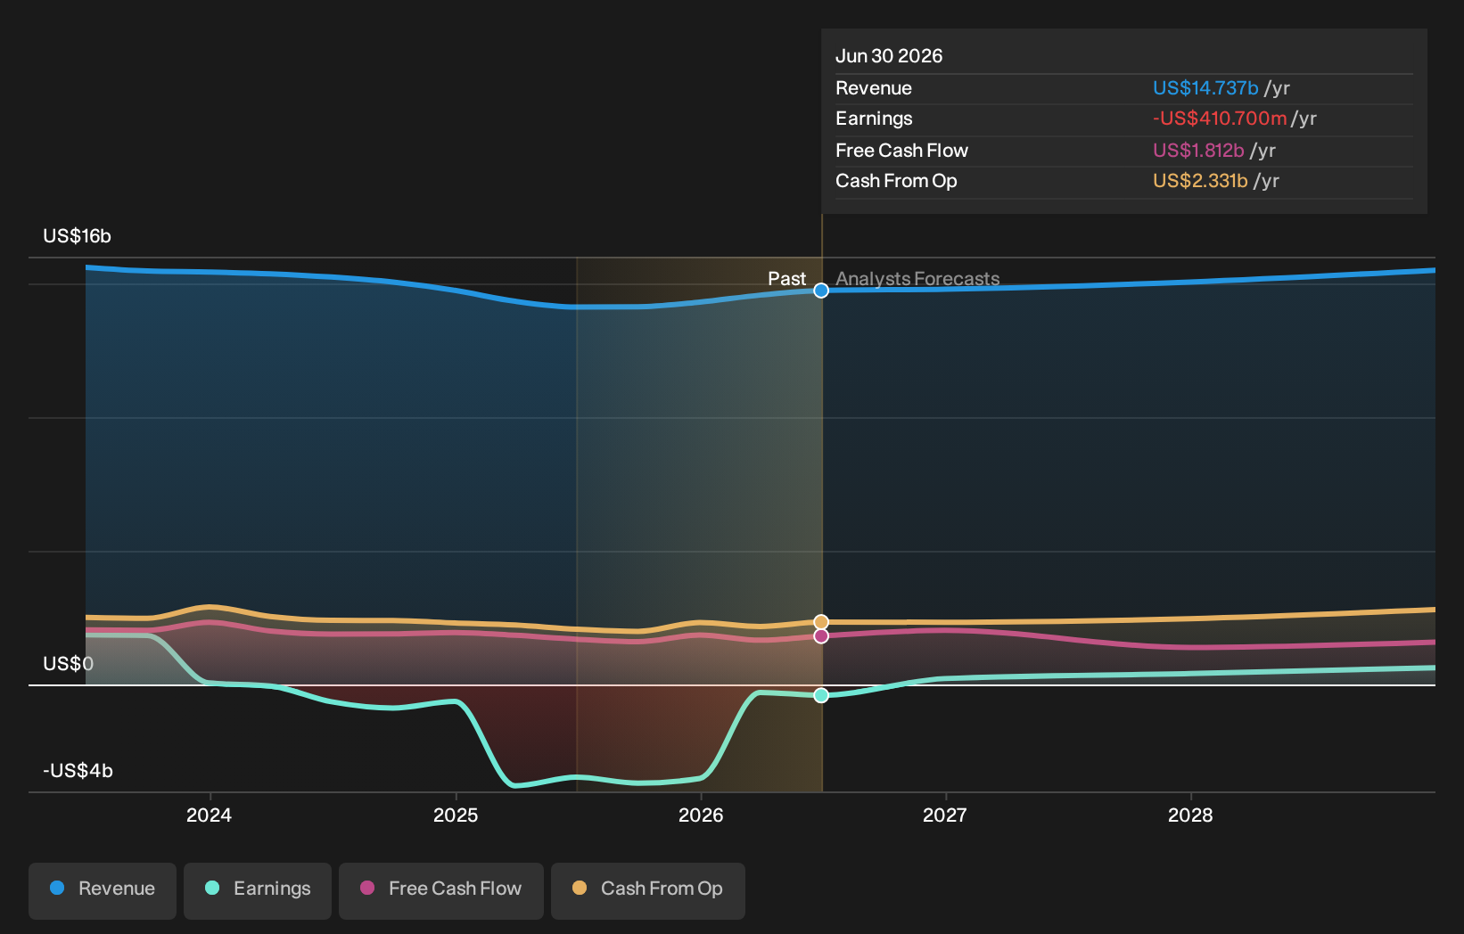Select the blue Revenue data point marker
Viewport: 1464px width, 934px height.
click(x=821, y=291)
